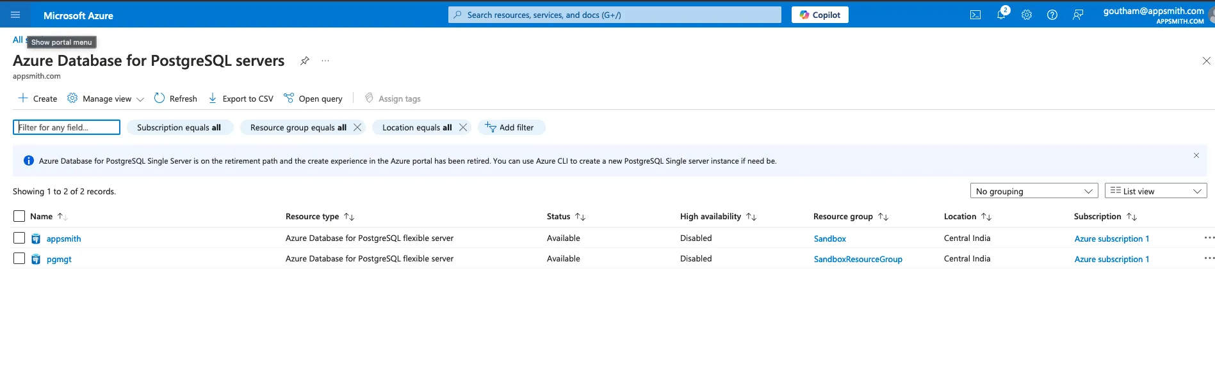
Task: Open the notifications bell icon
Action: coord(1001,15)
